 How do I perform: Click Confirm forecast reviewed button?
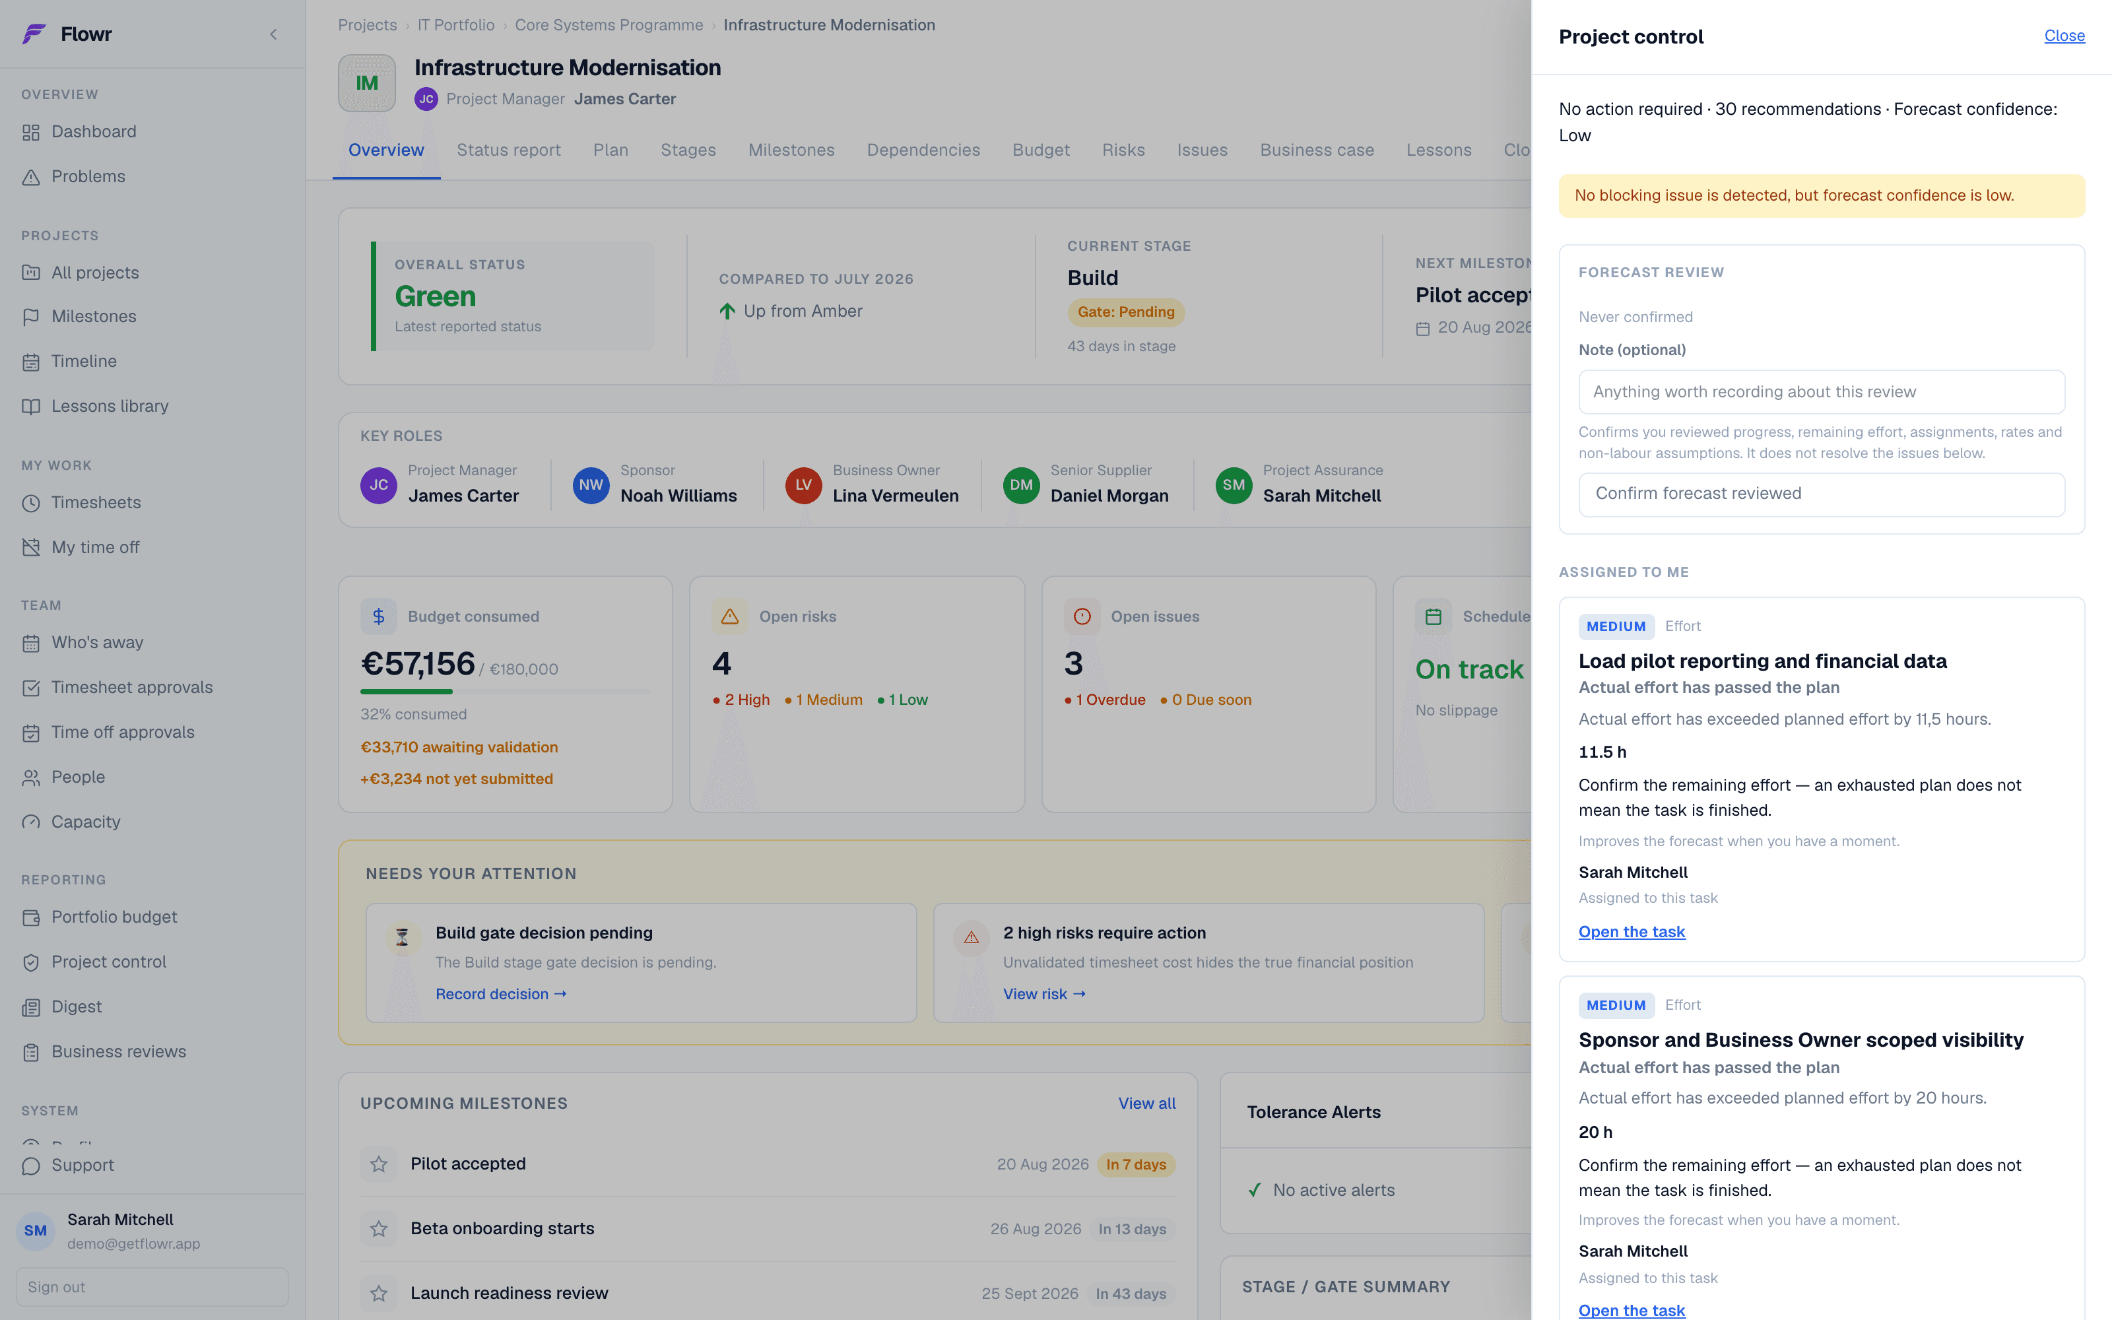(1822, 494)
